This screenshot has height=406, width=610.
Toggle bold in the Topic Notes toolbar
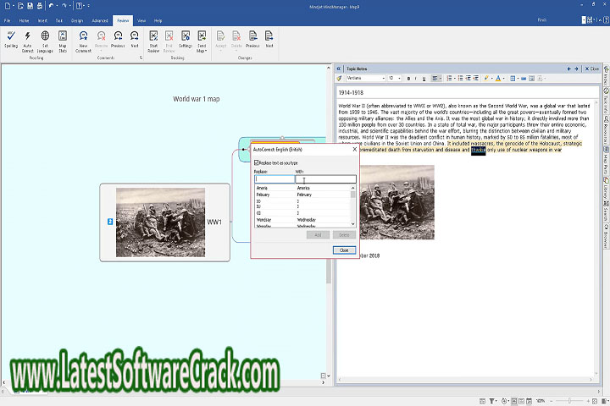point(408,79)
